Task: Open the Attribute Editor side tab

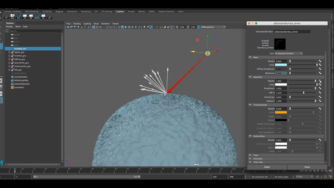Action: (332, 80)
